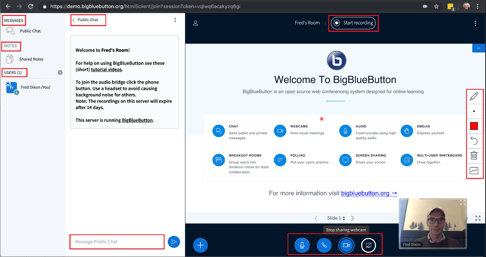This screenshot has height=257, width=486.
Task: Send chat message with arrow button
Action: 174,242
